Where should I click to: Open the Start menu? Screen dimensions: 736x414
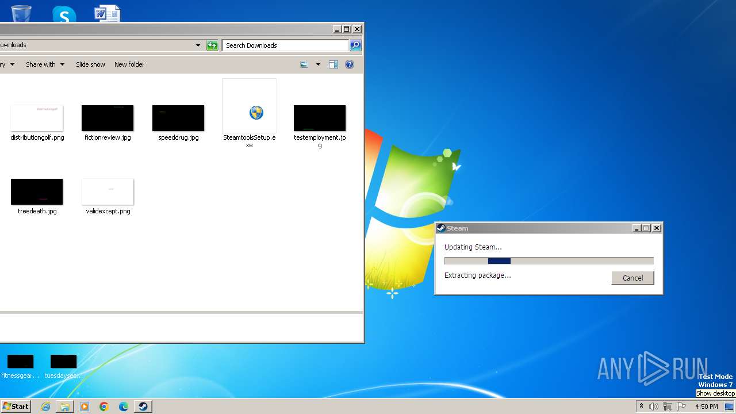click(x=16, y=407)
